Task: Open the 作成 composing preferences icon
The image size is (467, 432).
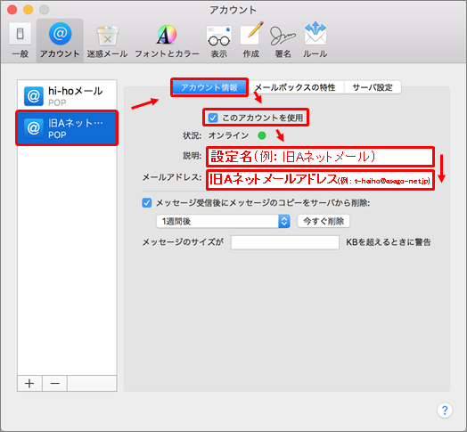Action: pos(251,41)
